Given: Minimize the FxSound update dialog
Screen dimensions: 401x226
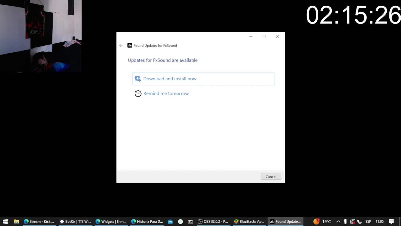Looking at the screenshot, I should click(x=251, y=37).
